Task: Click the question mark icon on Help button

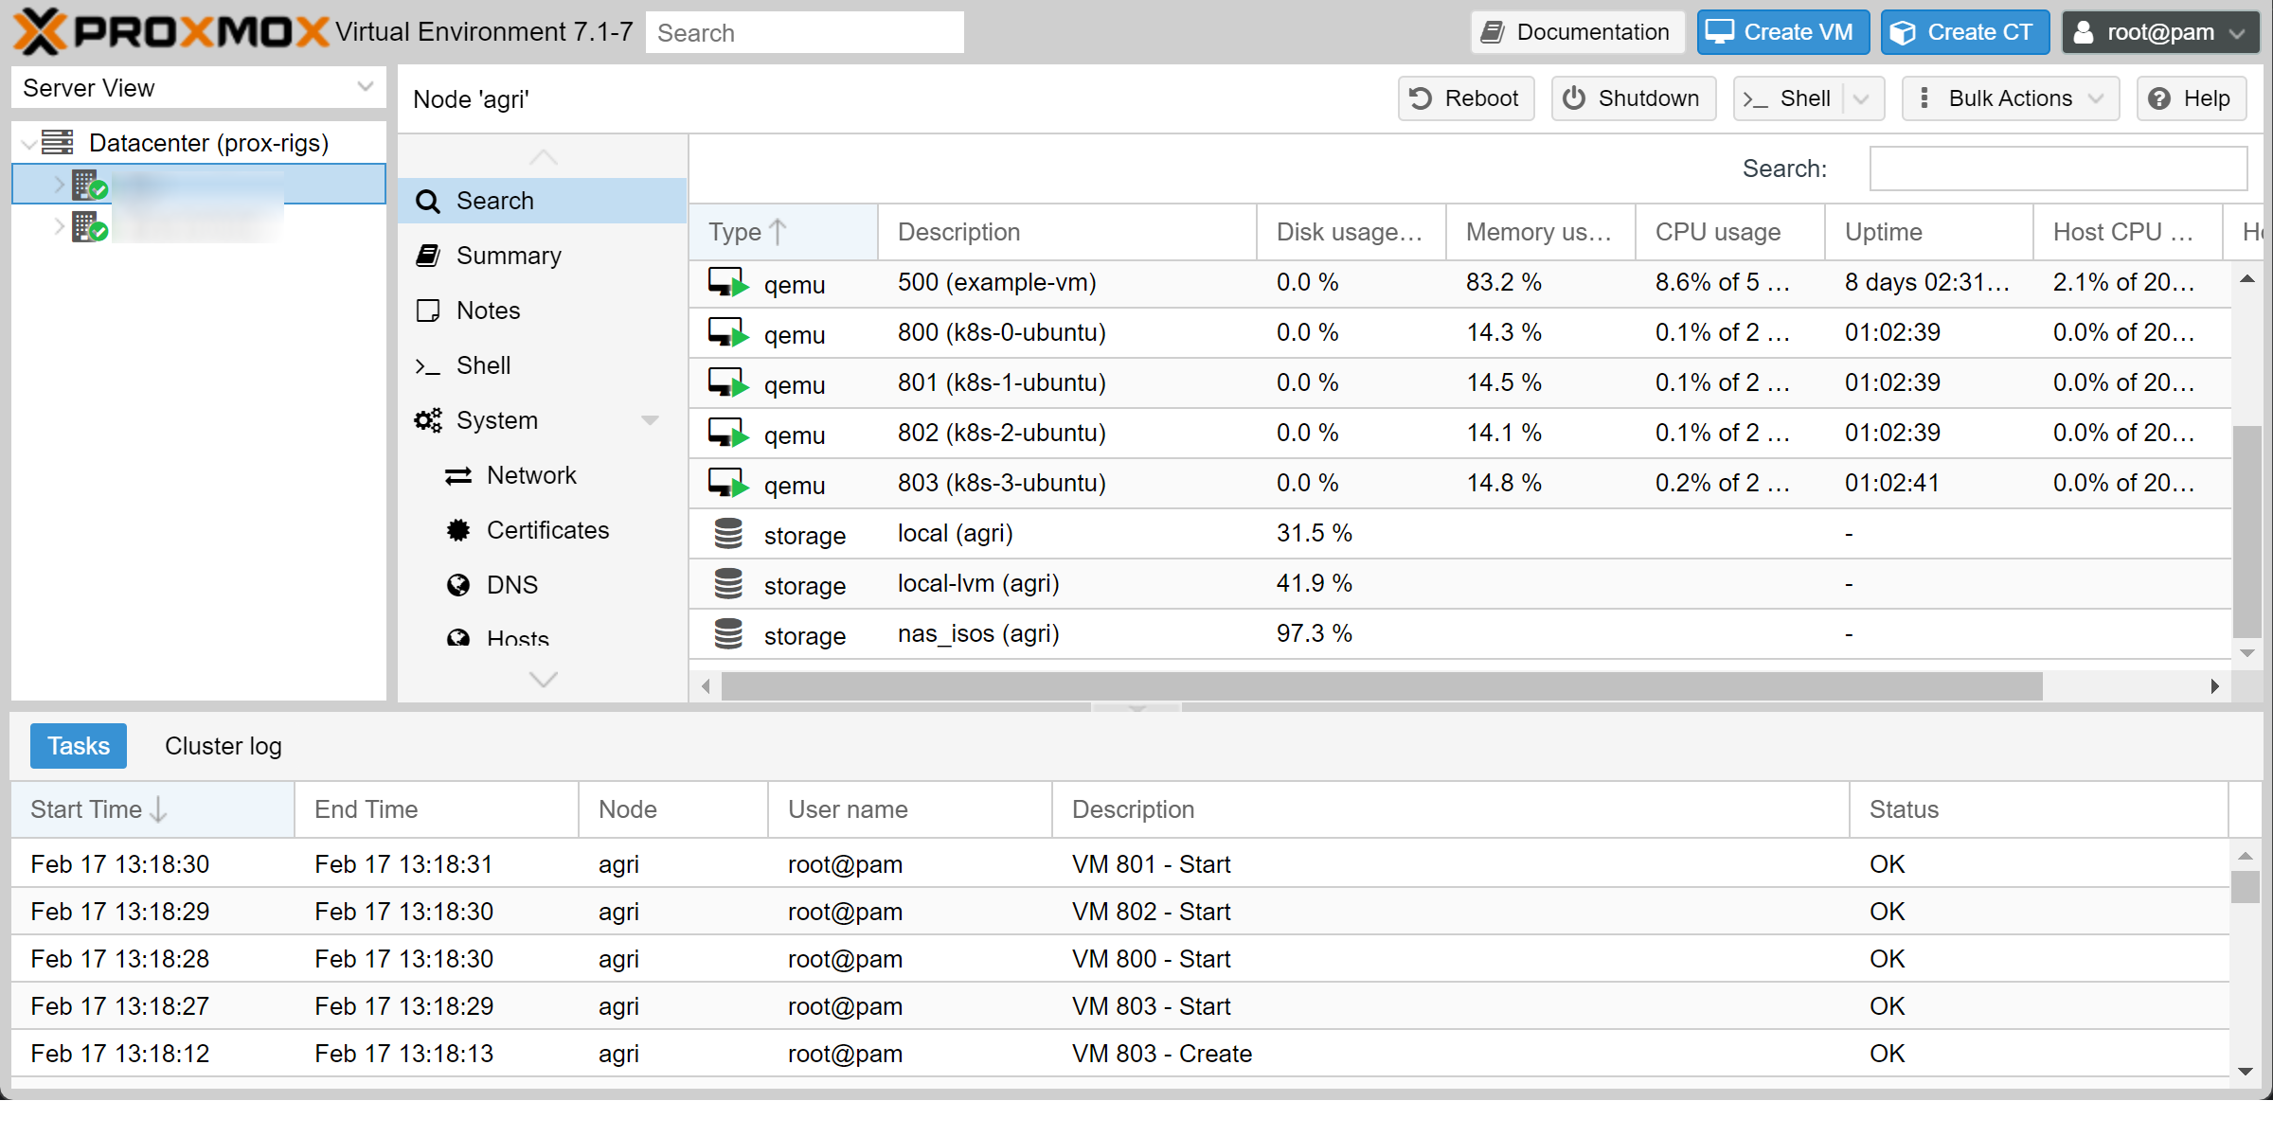Action: point(2159,98)
